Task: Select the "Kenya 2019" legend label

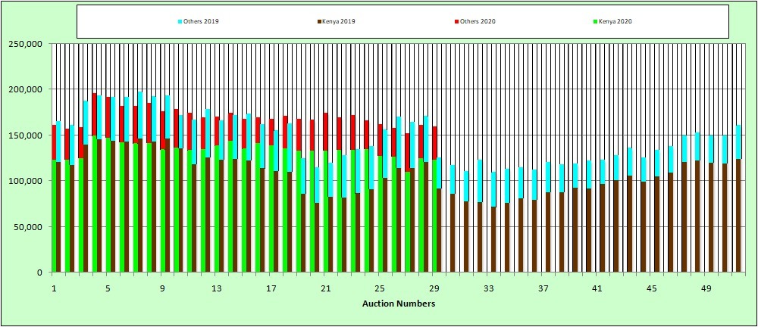Action: point(338,21)
